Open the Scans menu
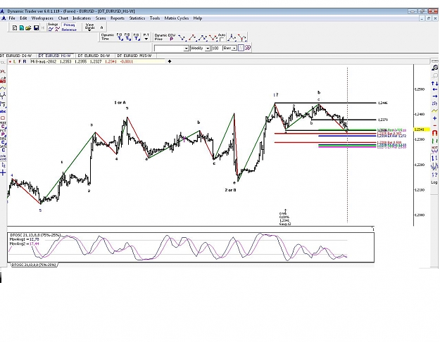This screenshot has width=440, height=342. pyautogui.click(x=101, y=18)
